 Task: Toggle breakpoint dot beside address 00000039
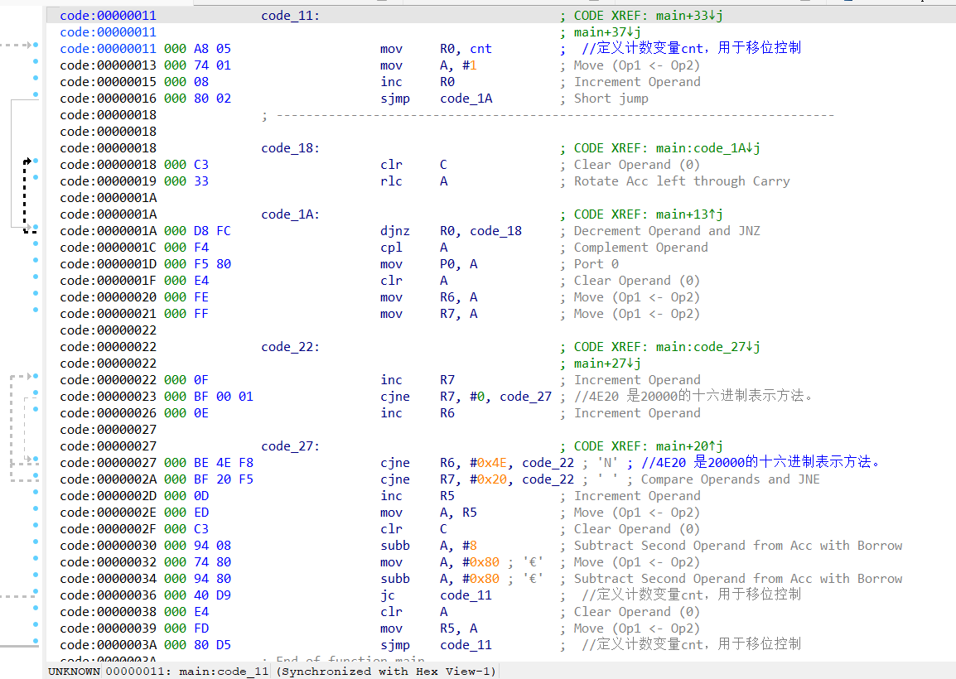(36, 624)
